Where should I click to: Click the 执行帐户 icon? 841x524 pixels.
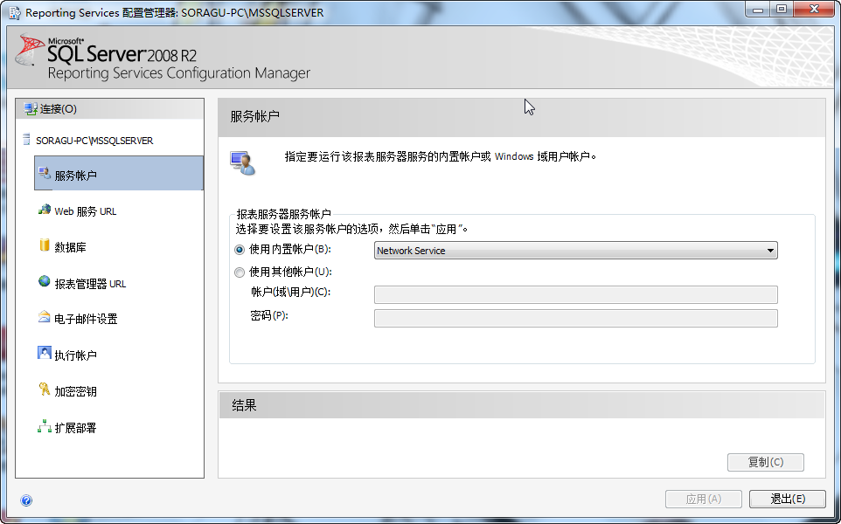click(44, 353)
